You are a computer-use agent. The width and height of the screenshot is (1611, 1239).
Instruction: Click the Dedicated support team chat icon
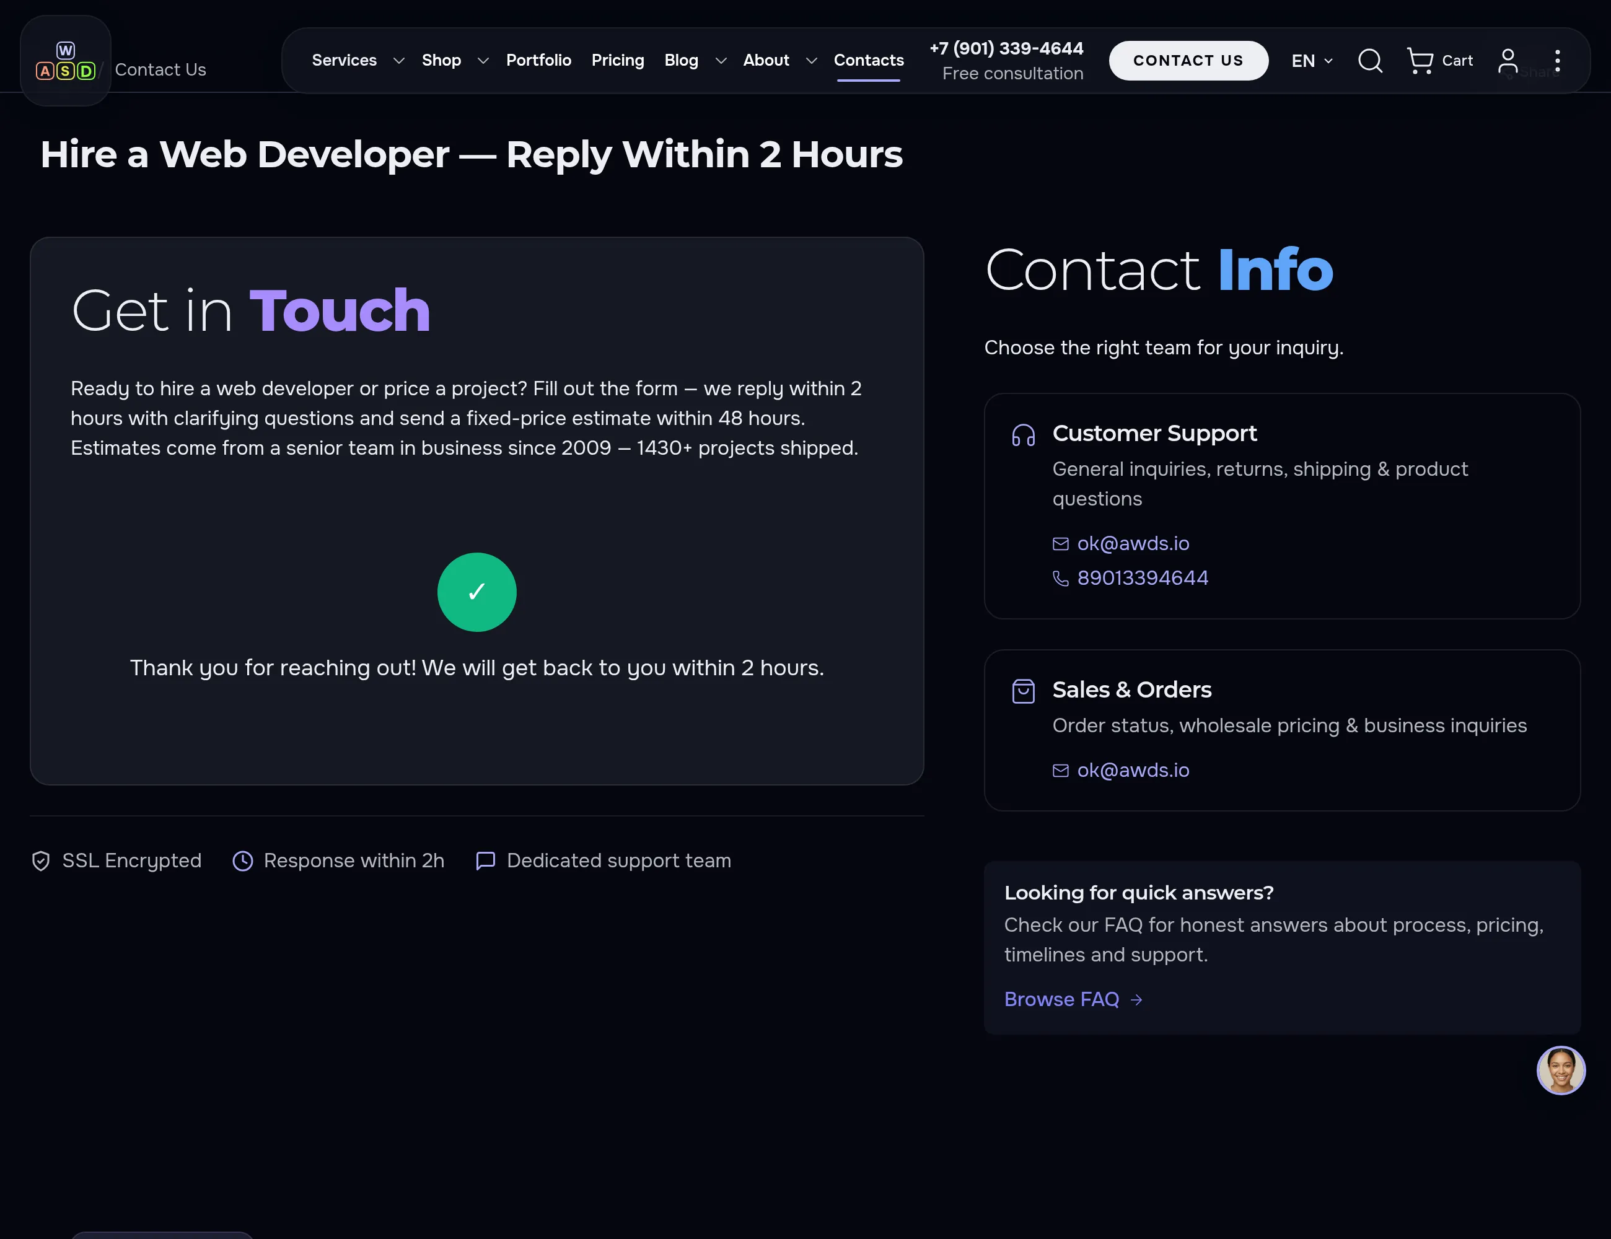pyautogui.click(x=485, y=860)
